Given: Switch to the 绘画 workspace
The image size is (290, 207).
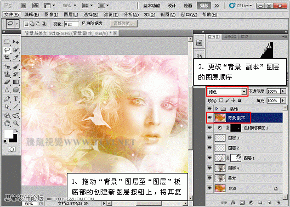Looking at the screenshot, I should click(x=187, y=5).
